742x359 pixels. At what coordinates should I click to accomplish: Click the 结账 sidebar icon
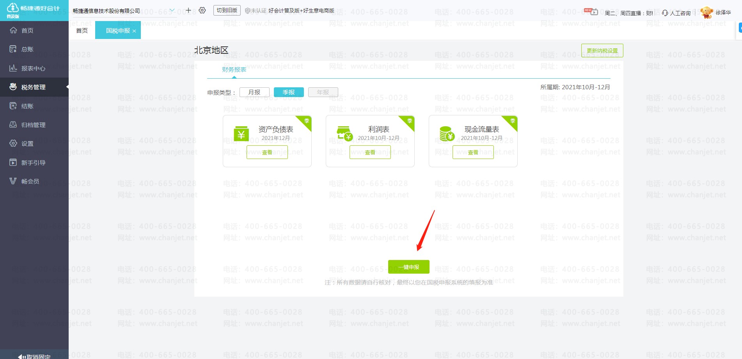(13, 106)
